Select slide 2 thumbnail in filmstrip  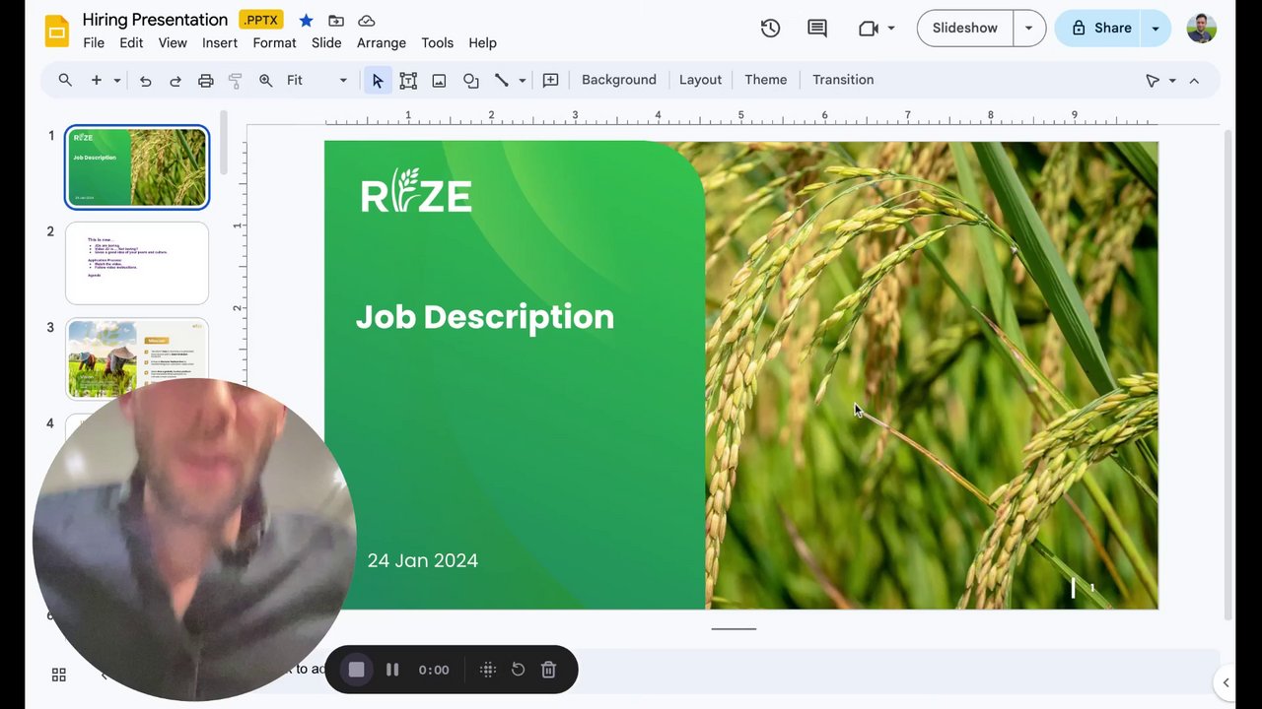(137, 263)
